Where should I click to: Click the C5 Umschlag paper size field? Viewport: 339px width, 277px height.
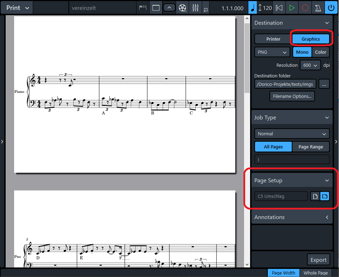(281, 196)
